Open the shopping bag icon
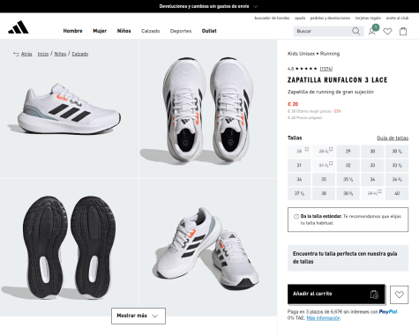This screenshot has width=419, height=335. (x=403, y=31)
